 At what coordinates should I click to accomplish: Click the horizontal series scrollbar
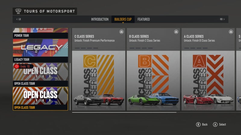(124, 112)
